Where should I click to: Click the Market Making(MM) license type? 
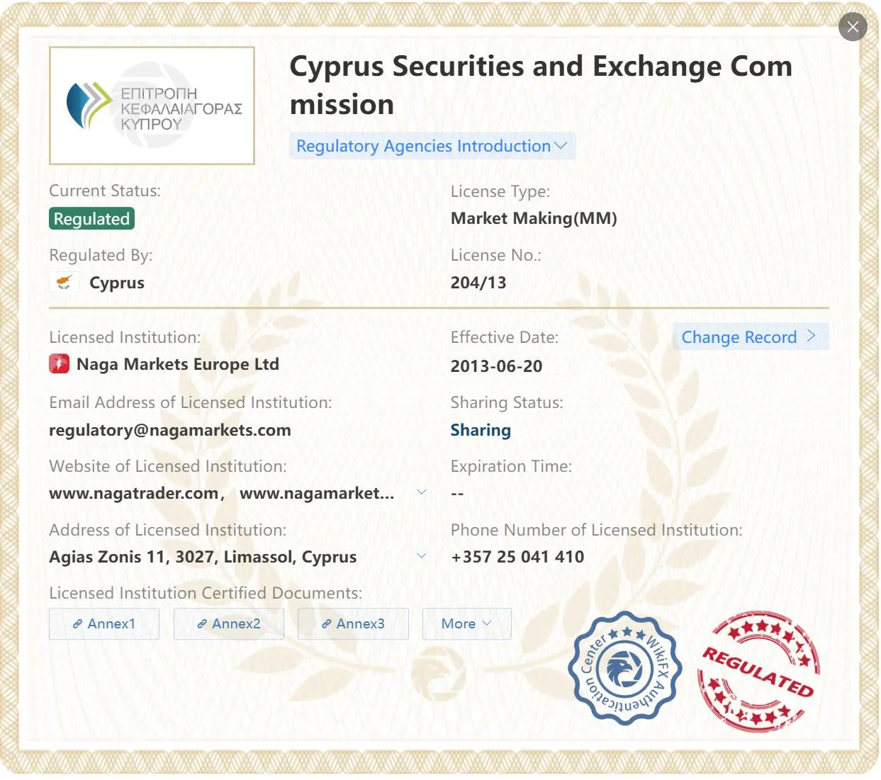pyautogui.click(x=534, y=218)
